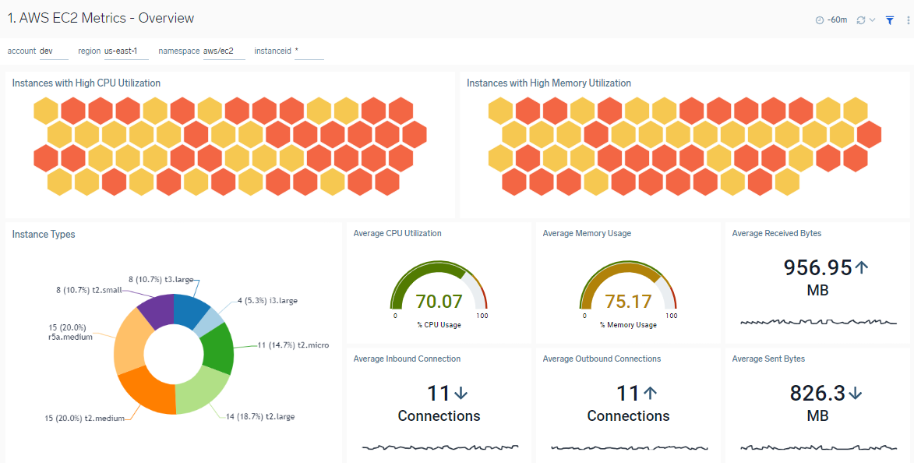Select the light orange r5a.medium donut slice
Screen dimensions: 914x463
click(x=130, y=342)
